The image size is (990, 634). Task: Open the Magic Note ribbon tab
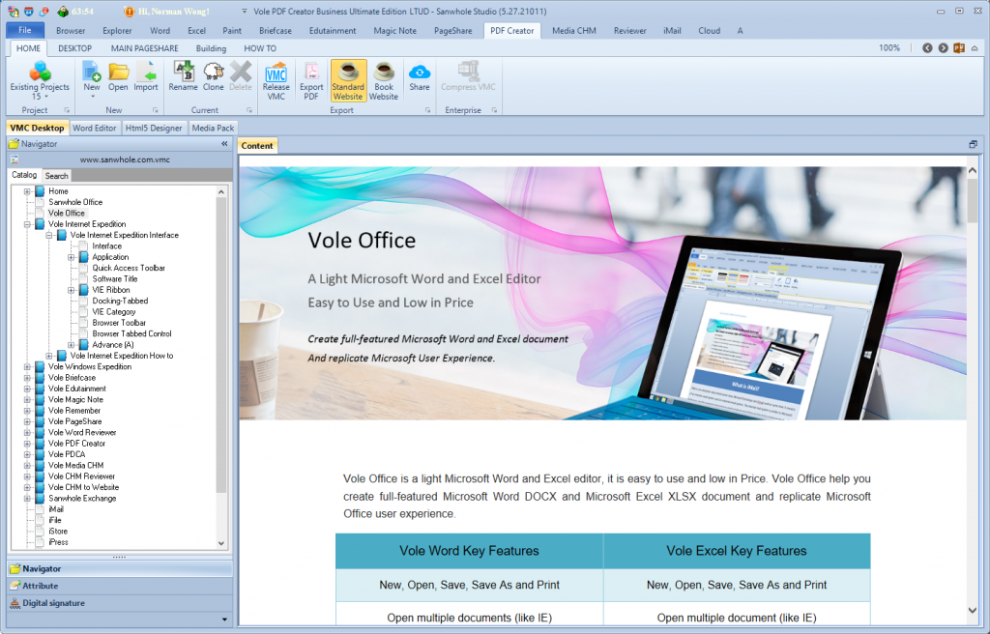pyautogui.click(x=394, y=30)
